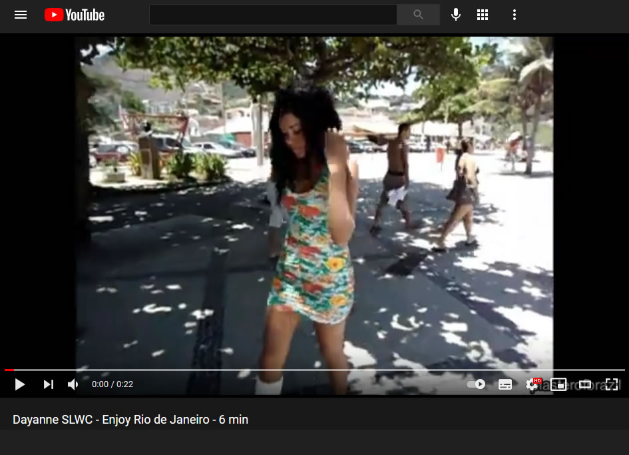Toggle the autoplay switch
This screenshot has height=455, width=629.
(476, 384)
